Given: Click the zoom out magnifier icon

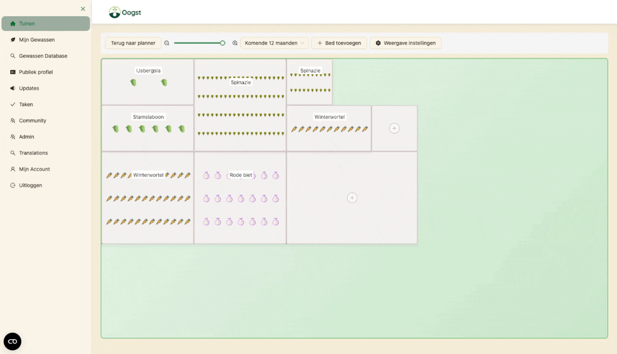Looking at the screenshot, I should pyautogui.click(x=167, y=43).
